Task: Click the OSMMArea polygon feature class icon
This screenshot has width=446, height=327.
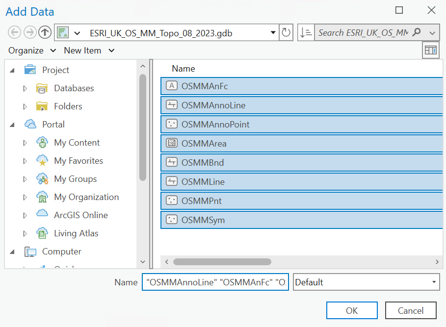Action: click(x=172, y=143)
